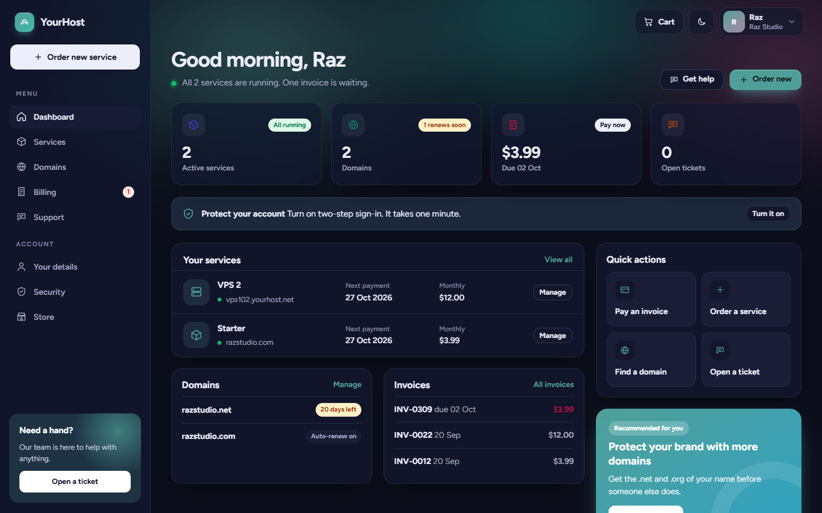Click VPS 2 next payment date

369,298
